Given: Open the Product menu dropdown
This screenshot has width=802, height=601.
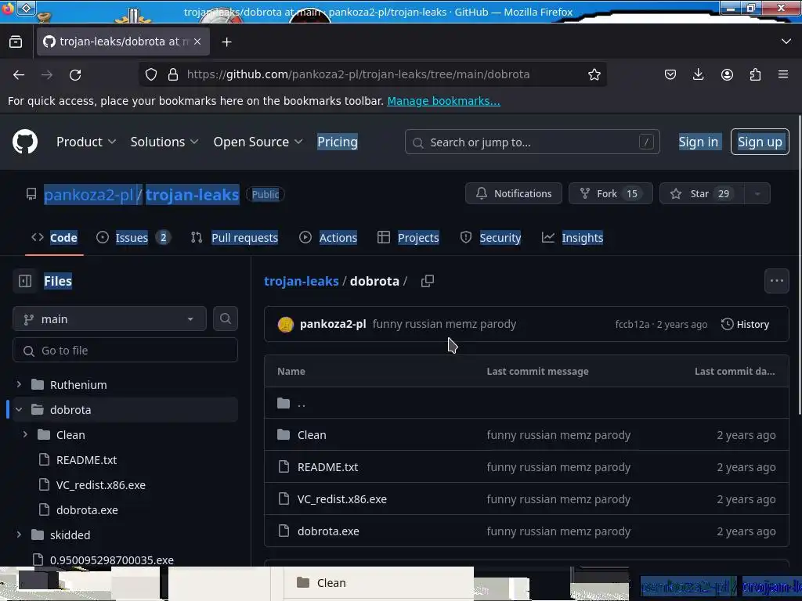Looking at the screenshot, I should click(86, 142).
